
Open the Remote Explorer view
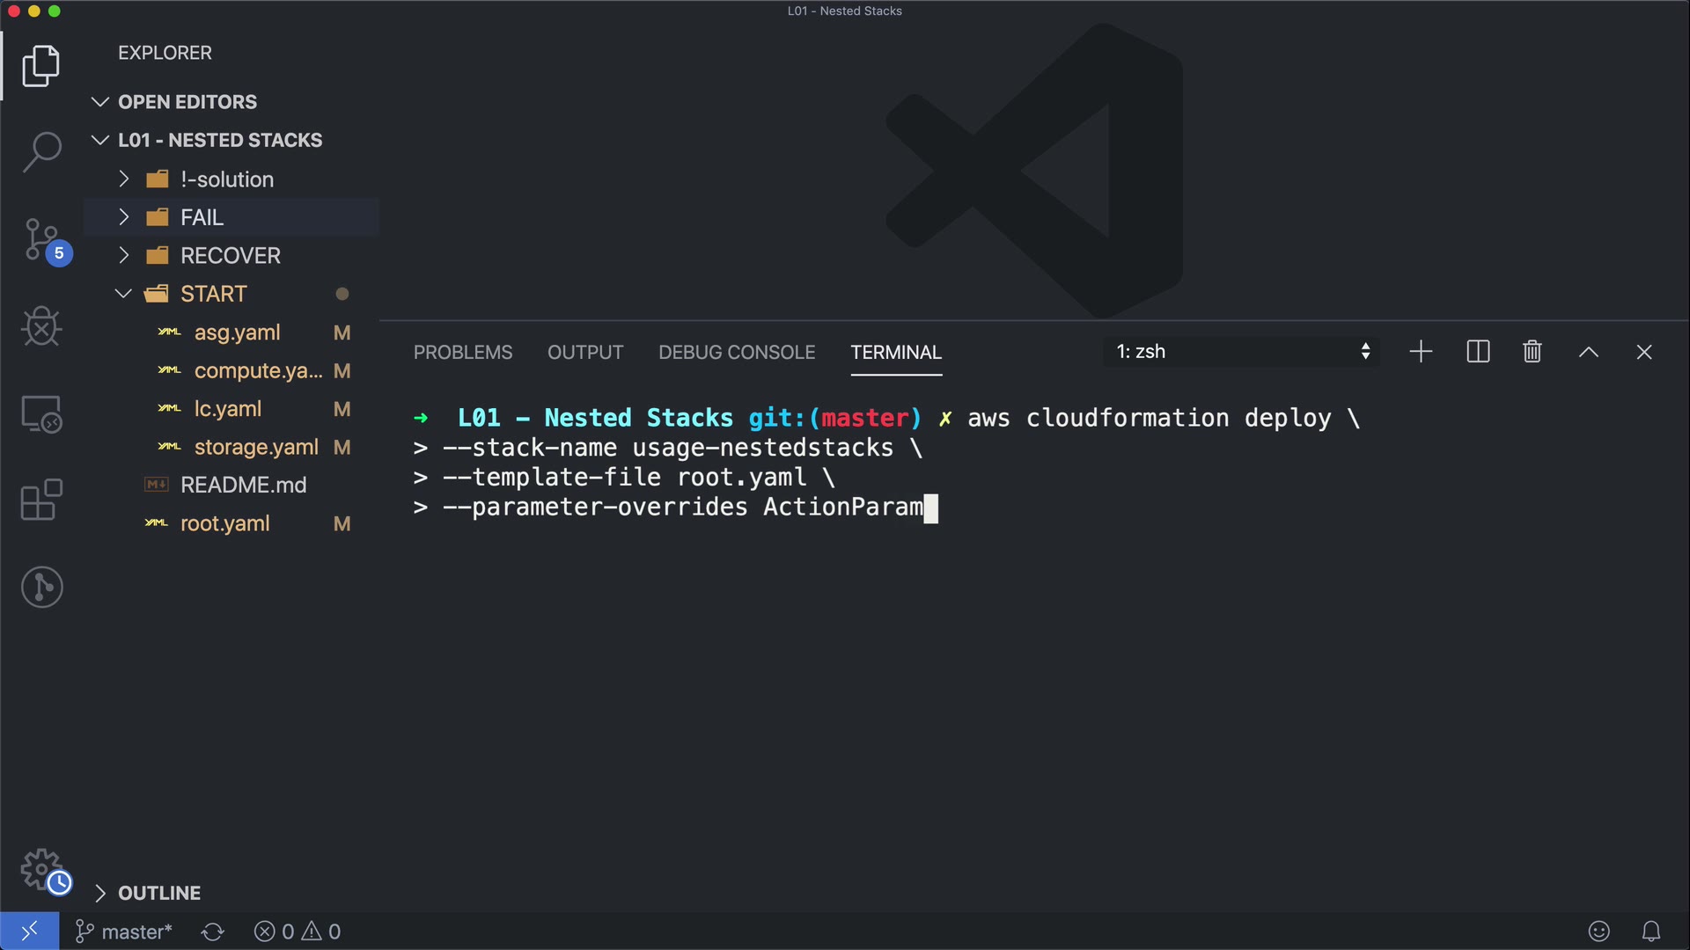pos(41,413)
